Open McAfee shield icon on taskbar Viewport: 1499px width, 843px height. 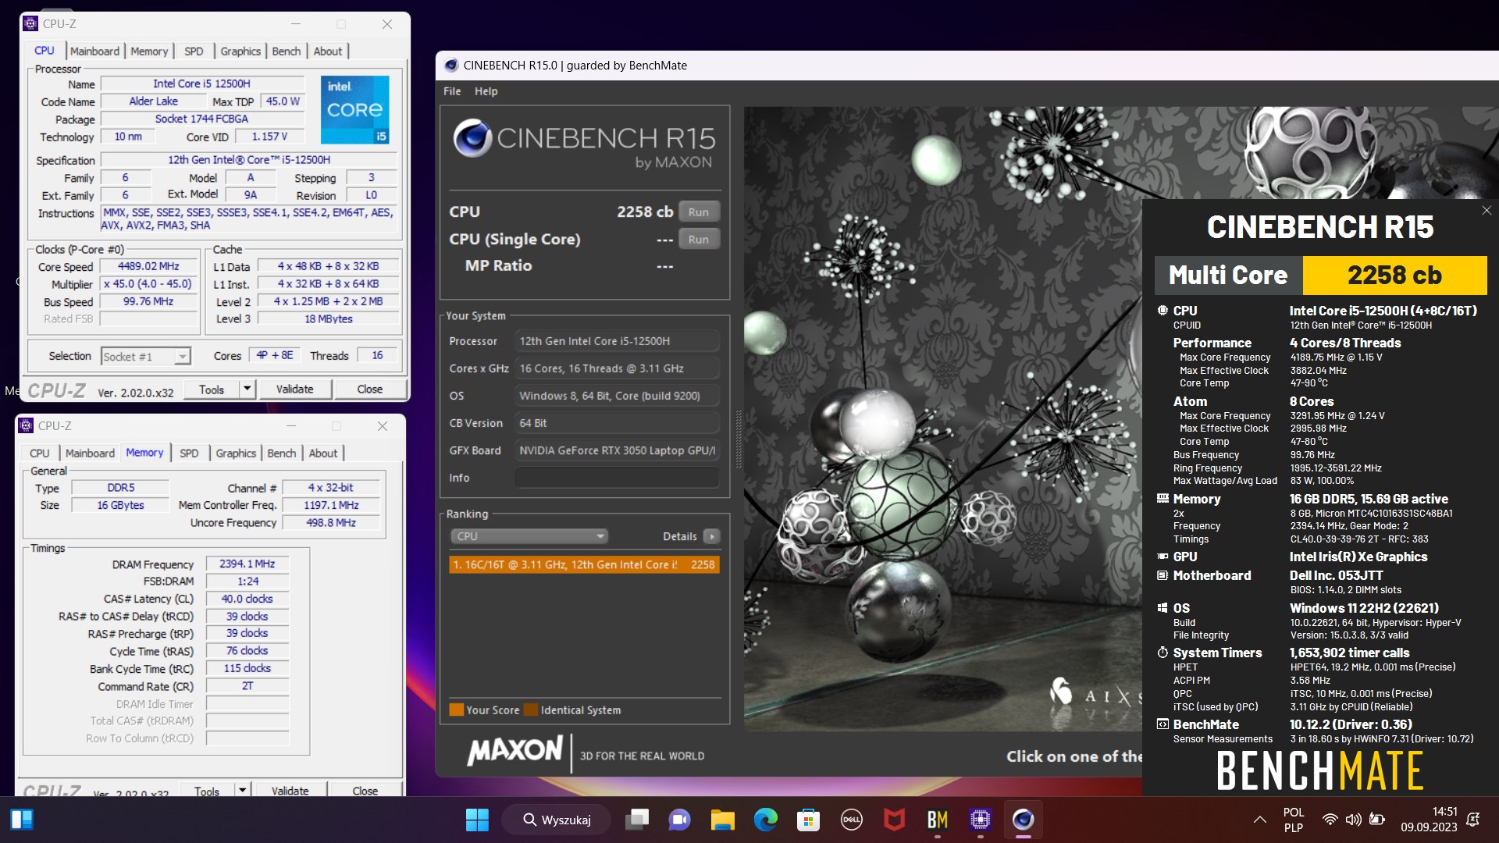894,820
